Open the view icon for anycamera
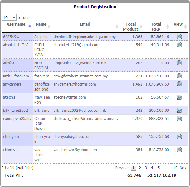The image size is (190, 187). (x=179, y=84)
